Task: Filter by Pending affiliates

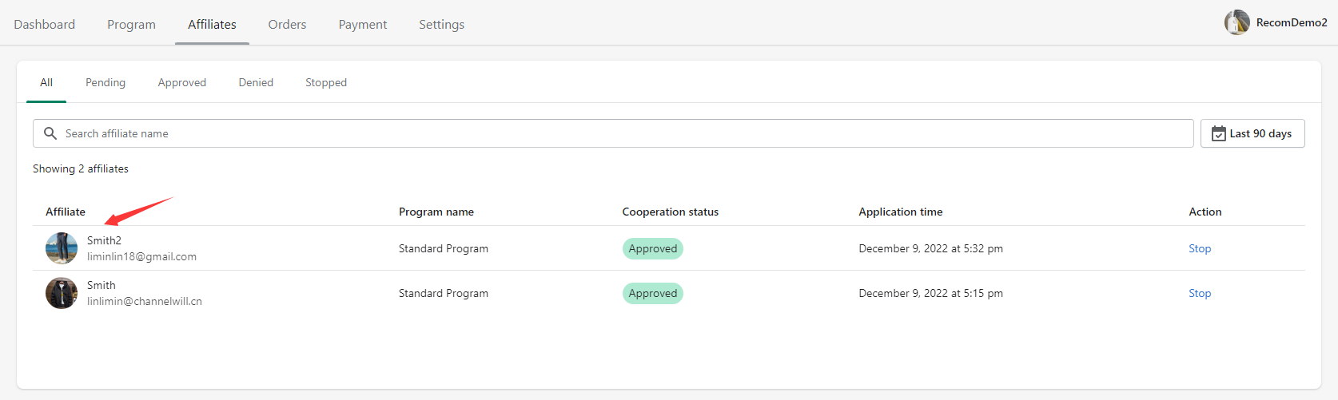Action: (x=106, y=82)
